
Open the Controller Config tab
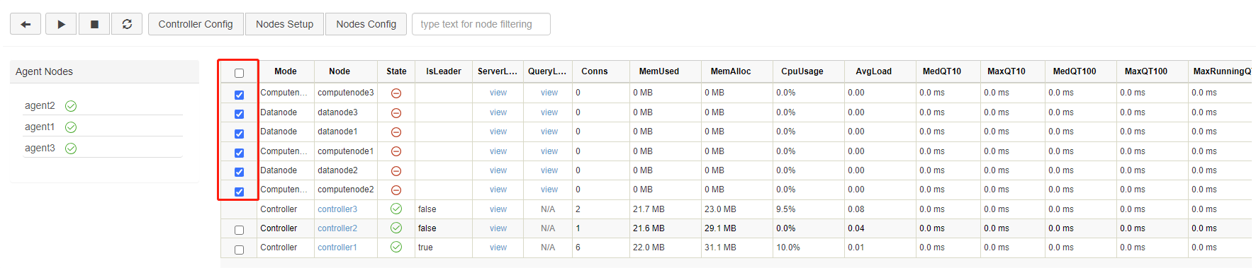[x=196, y=24]
